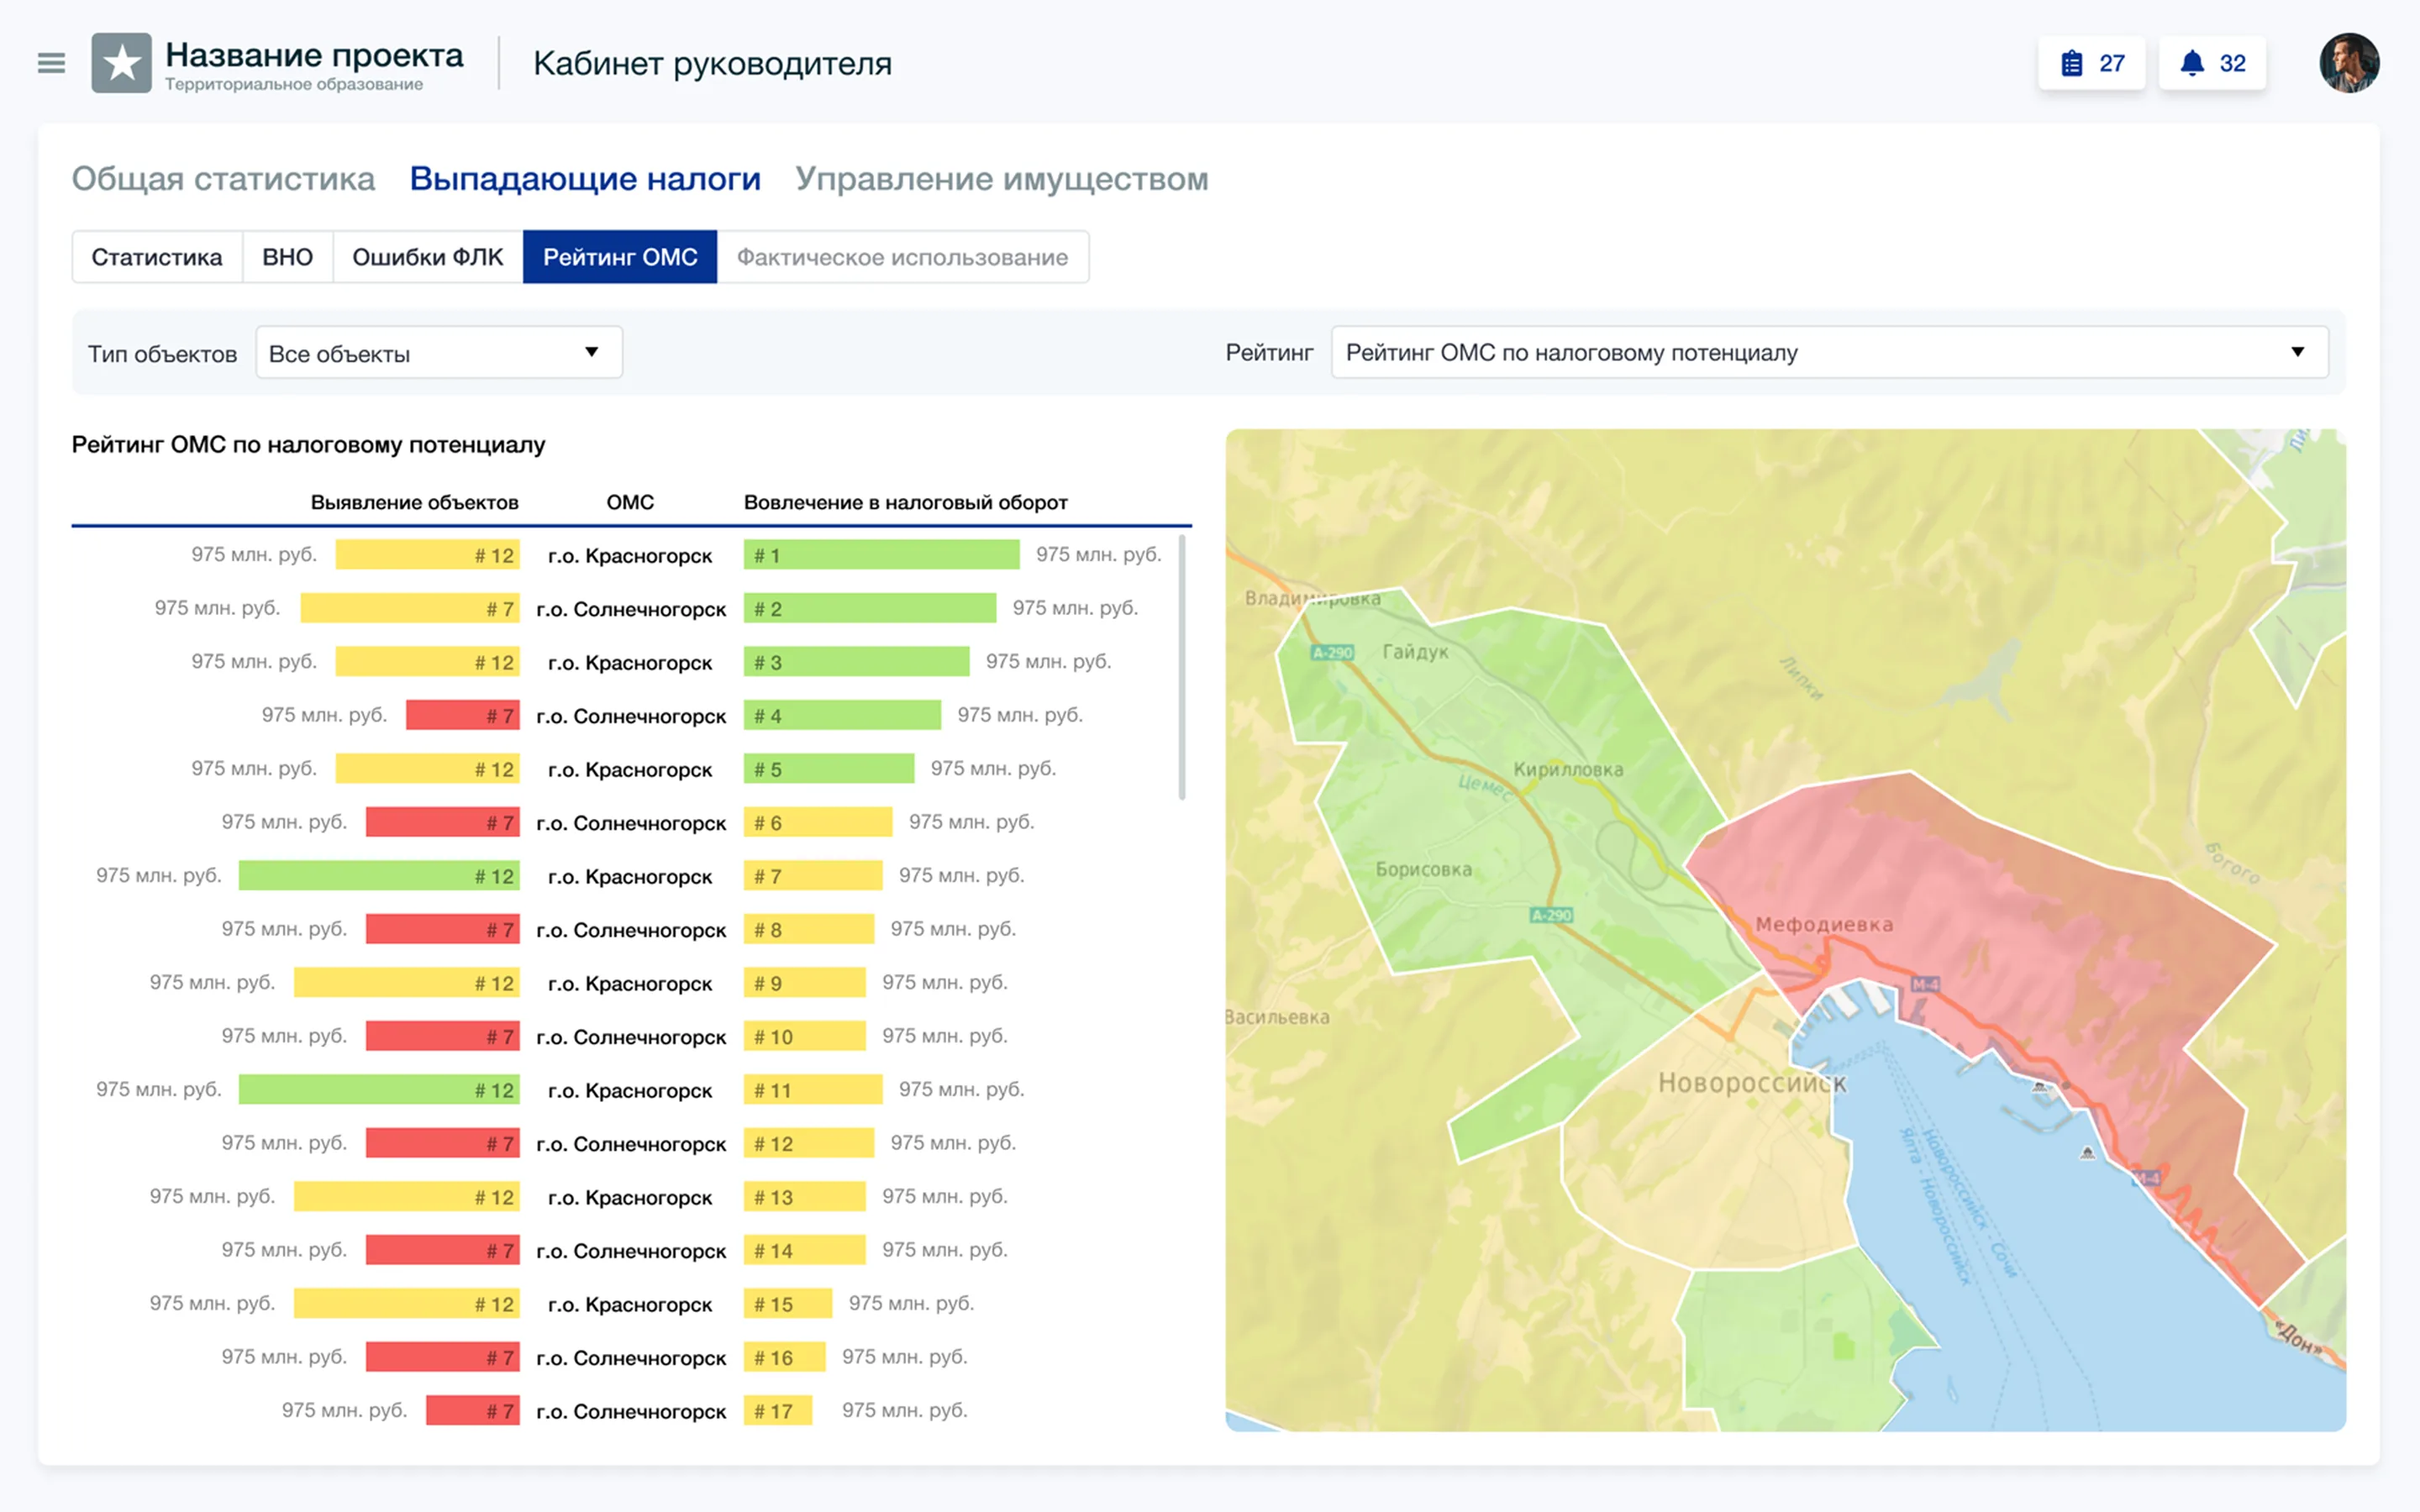Viewport: 2420px width, 1512px height.
Task: Open the bell notifications icon showing 32
Action: pyautogui.click(x=2212, y=63)
